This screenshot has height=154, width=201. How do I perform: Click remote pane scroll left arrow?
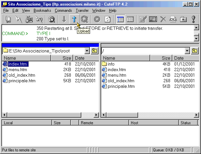tap(104, 115)
